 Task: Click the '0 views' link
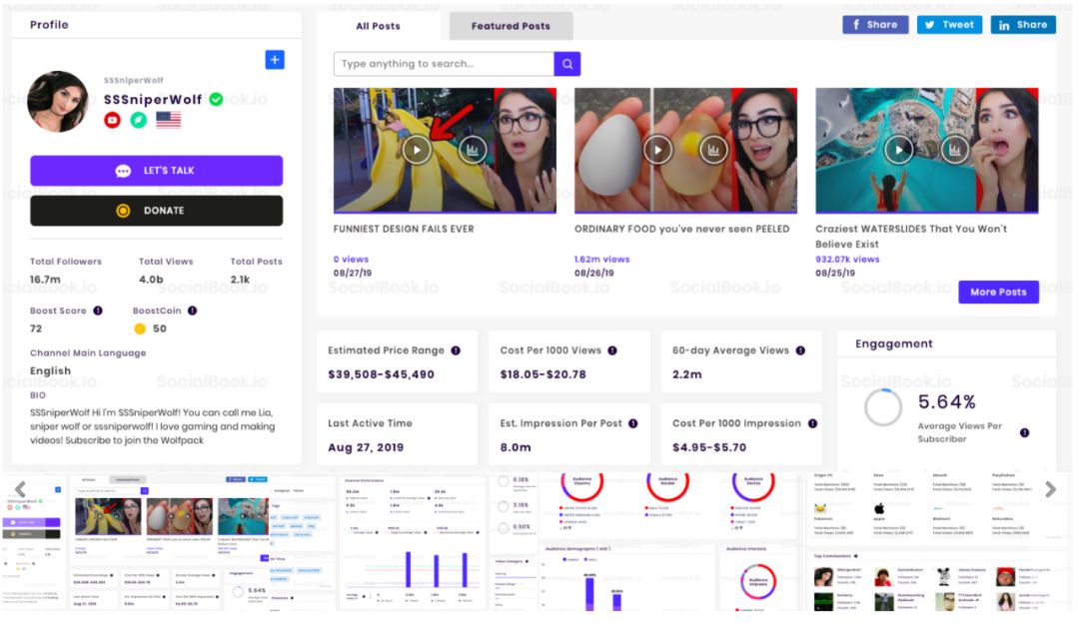pos(351,260)
